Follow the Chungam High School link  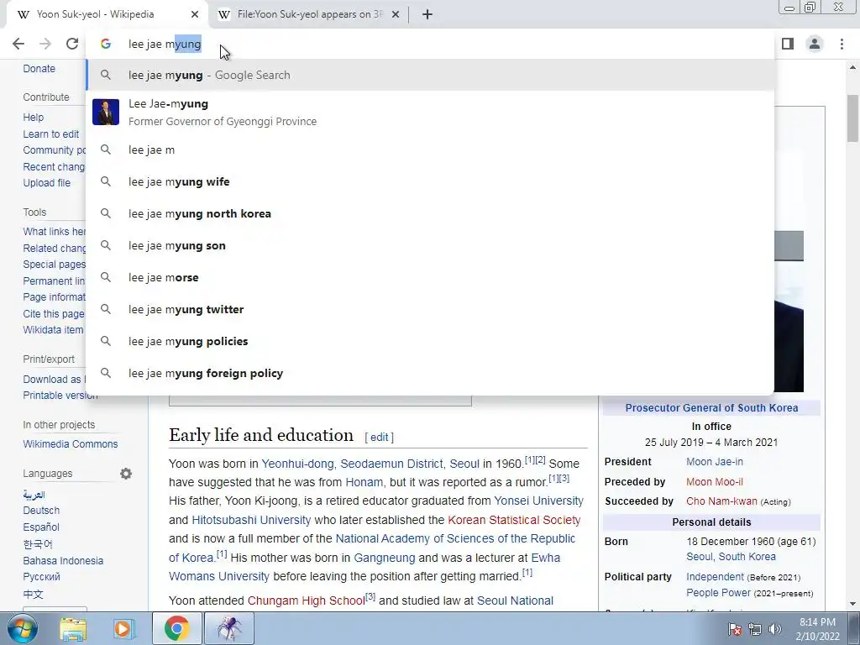click(x=306, y=600)
